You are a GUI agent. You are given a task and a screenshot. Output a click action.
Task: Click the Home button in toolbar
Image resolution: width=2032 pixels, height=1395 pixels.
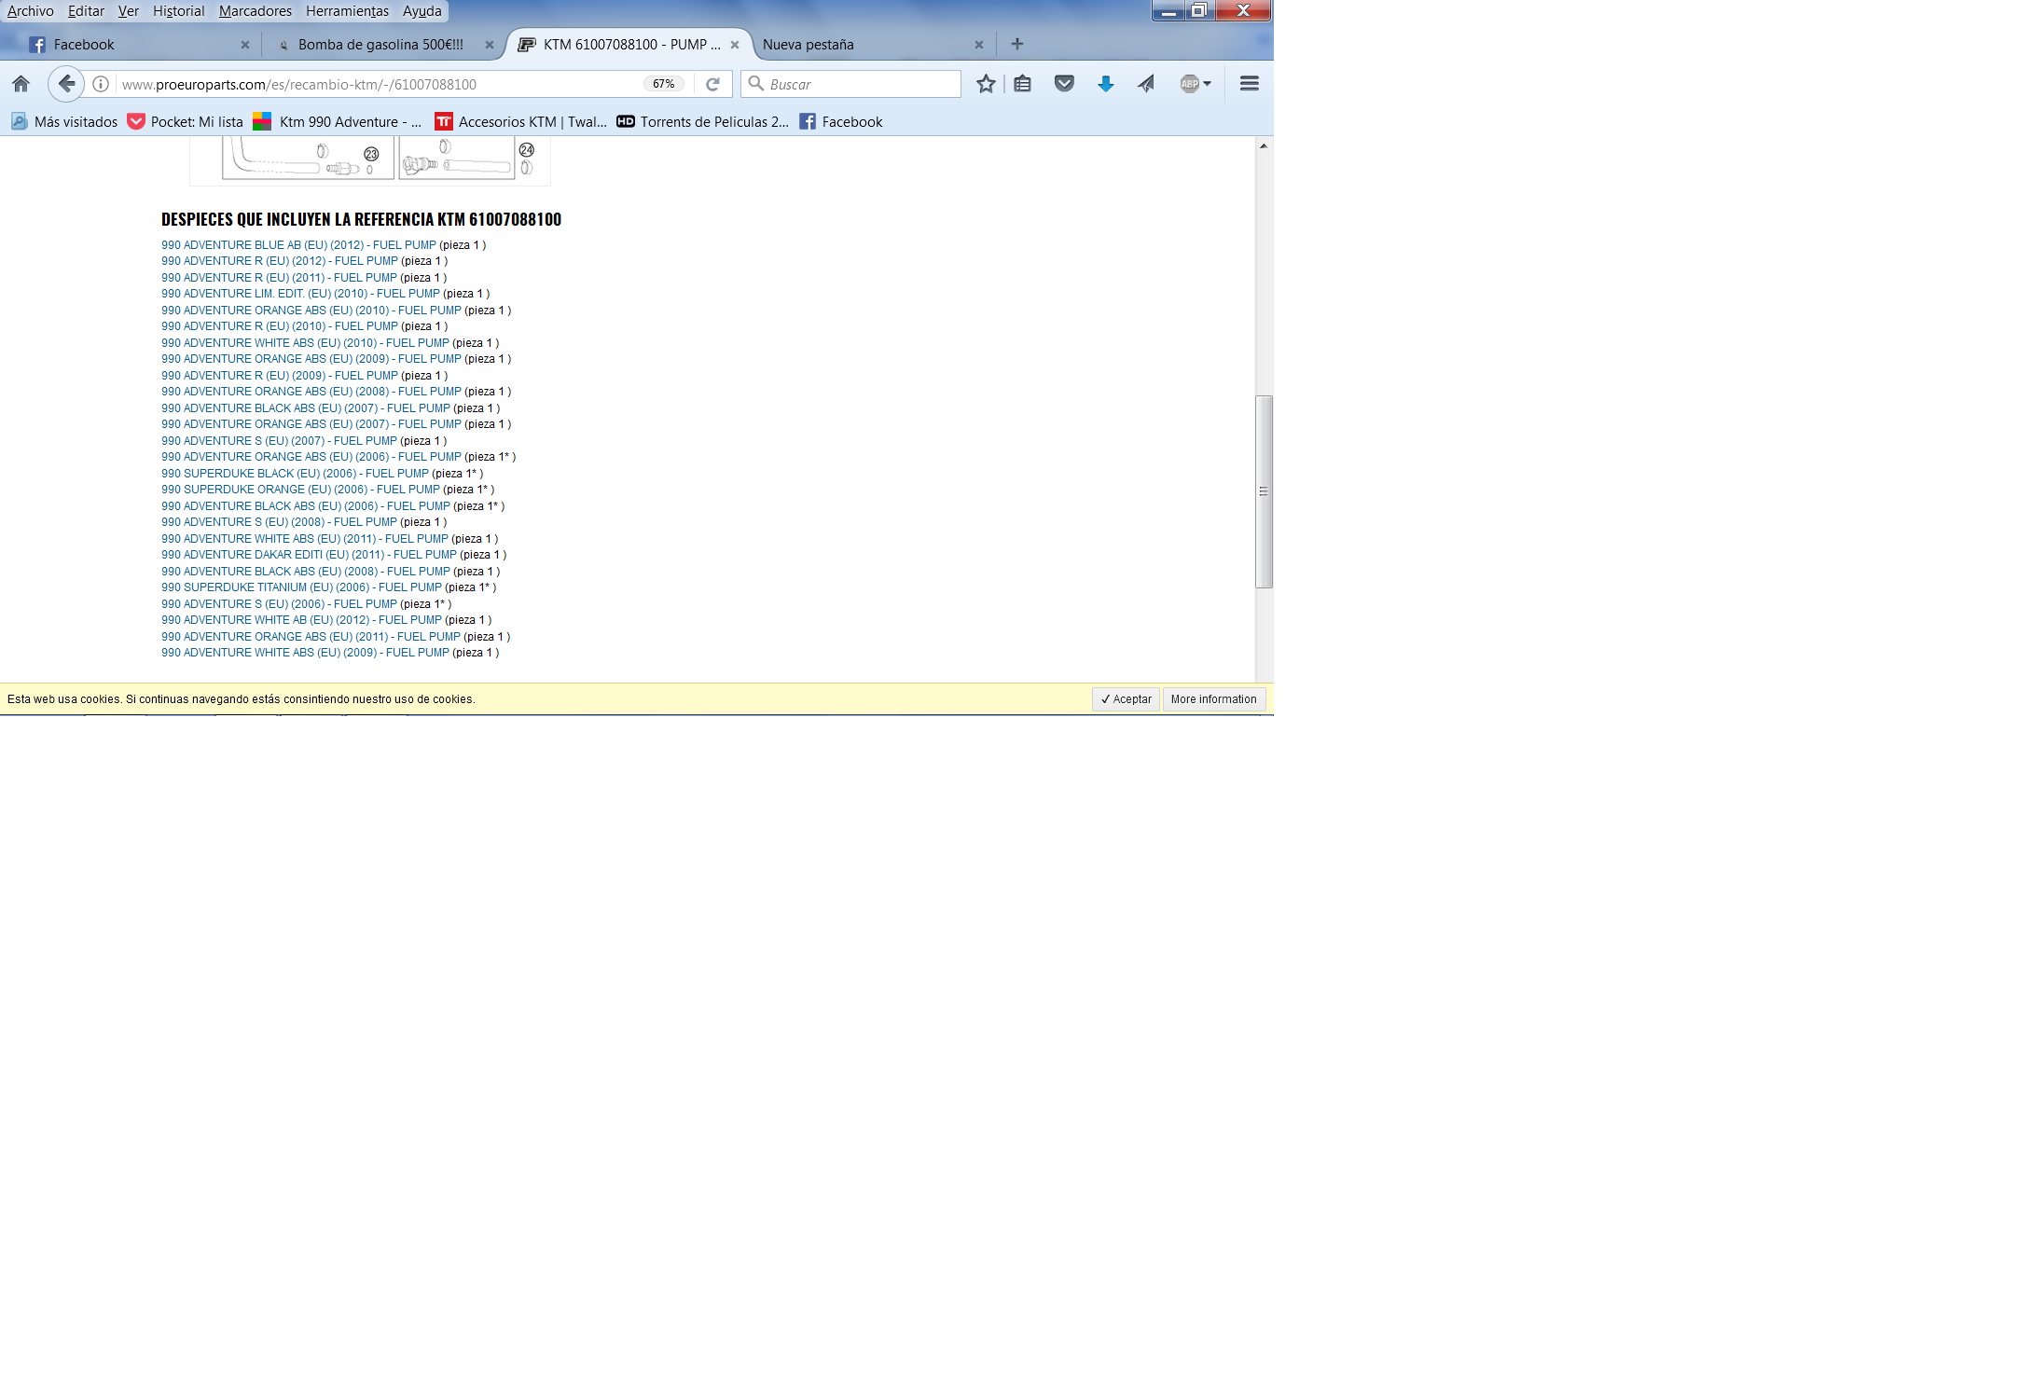[21, 84]
